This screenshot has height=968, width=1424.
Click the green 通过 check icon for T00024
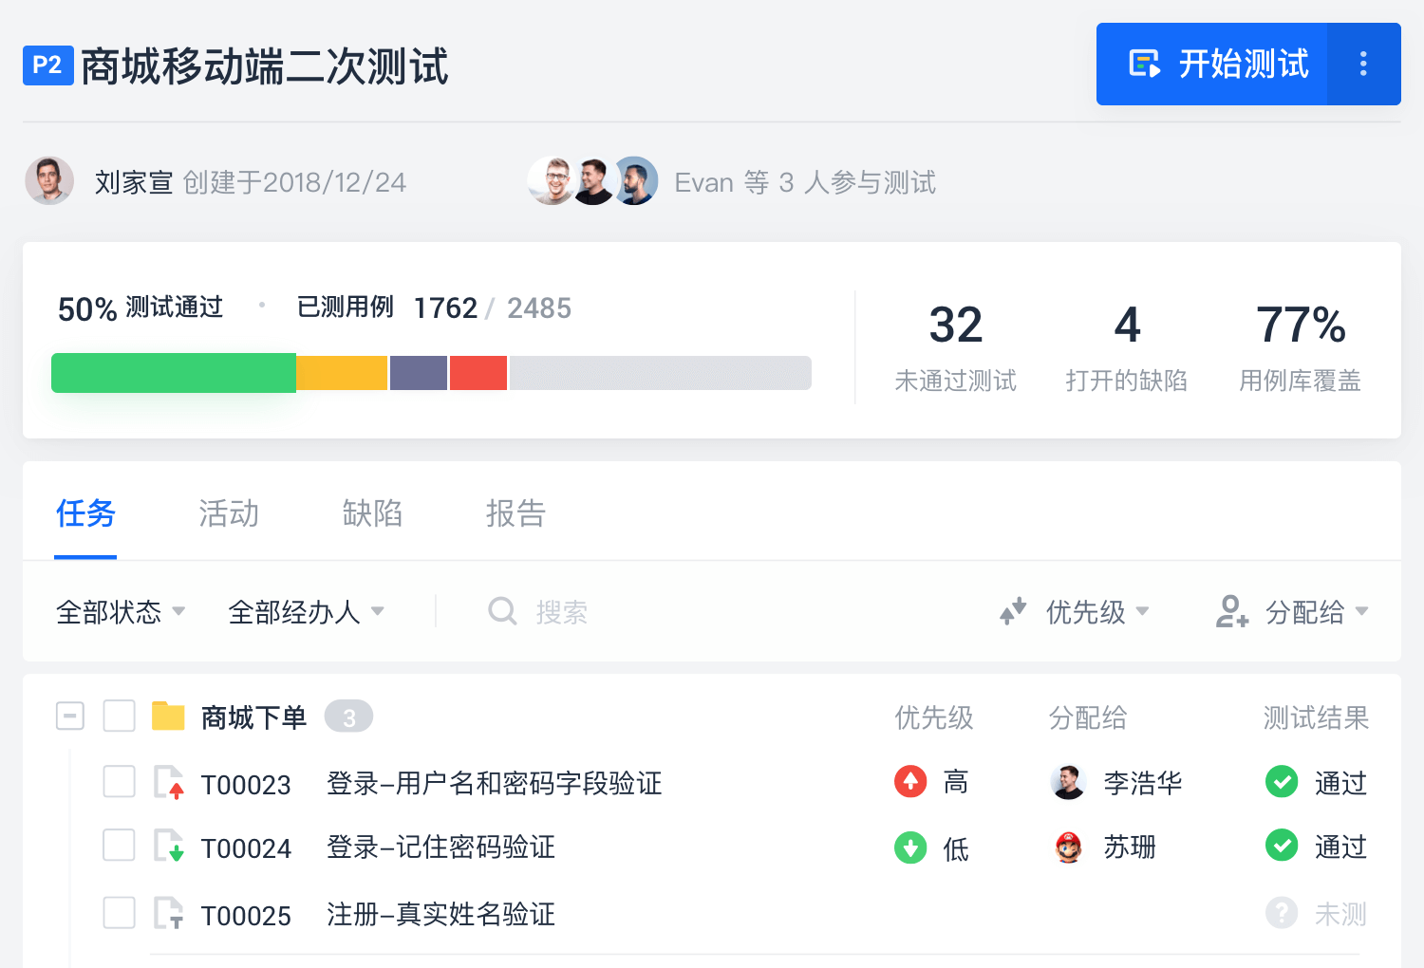tap(1282, 845)
